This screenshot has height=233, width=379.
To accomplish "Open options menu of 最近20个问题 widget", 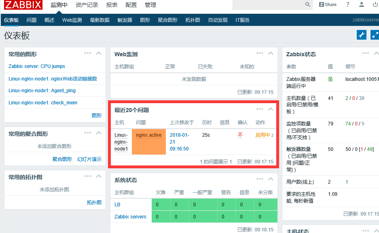I will pos(260,109).
